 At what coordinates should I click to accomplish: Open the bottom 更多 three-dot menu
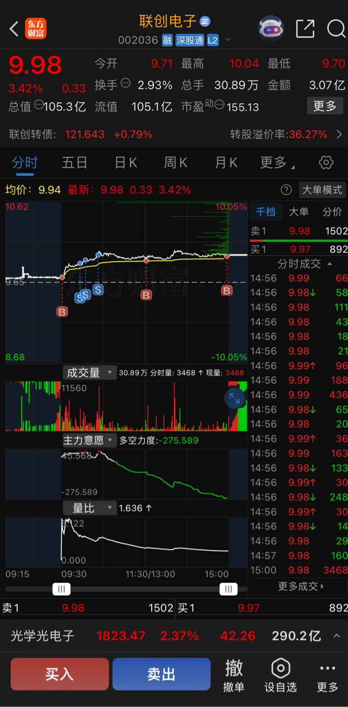click(x=327, y=676)
